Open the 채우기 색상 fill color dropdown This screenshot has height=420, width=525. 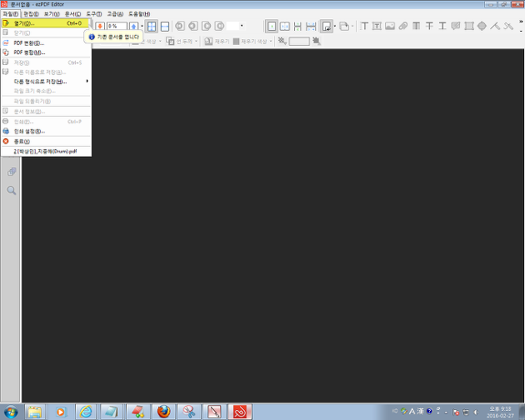click(271, 41)
